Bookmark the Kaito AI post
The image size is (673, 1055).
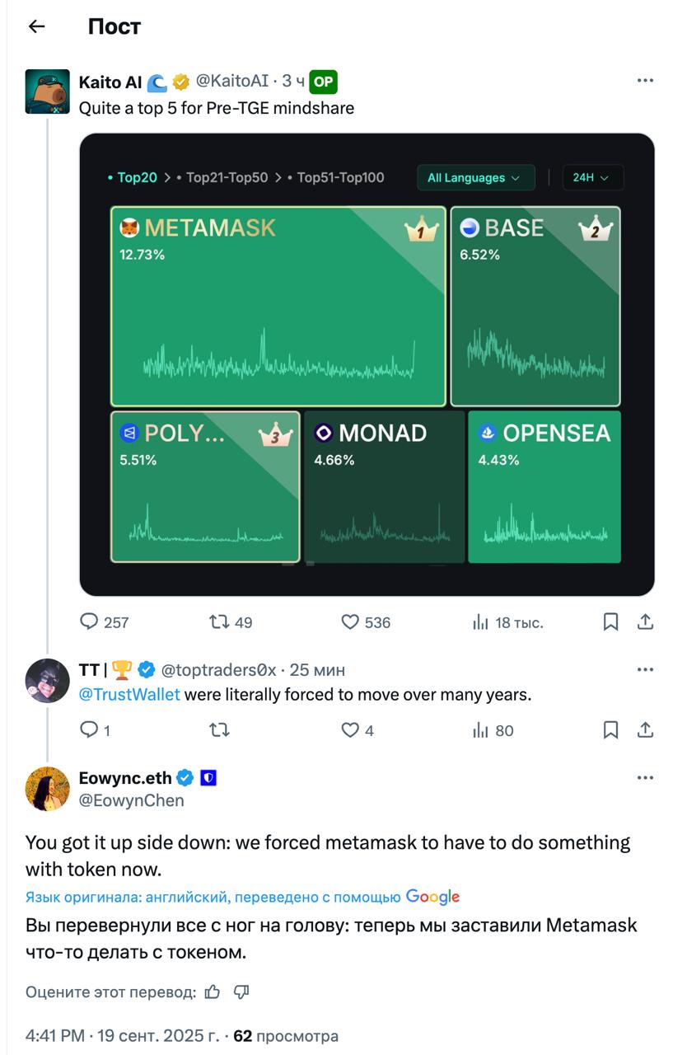tap(610, 621)
